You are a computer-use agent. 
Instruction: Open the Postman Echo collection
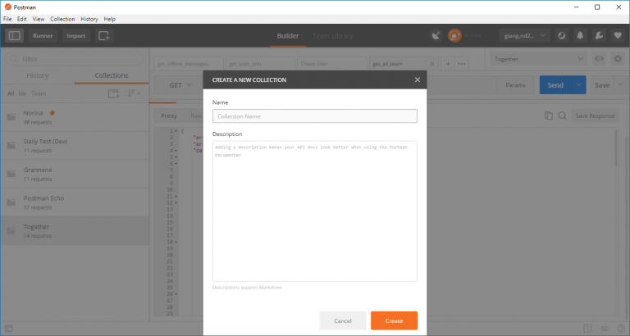(x=75, y=202)
